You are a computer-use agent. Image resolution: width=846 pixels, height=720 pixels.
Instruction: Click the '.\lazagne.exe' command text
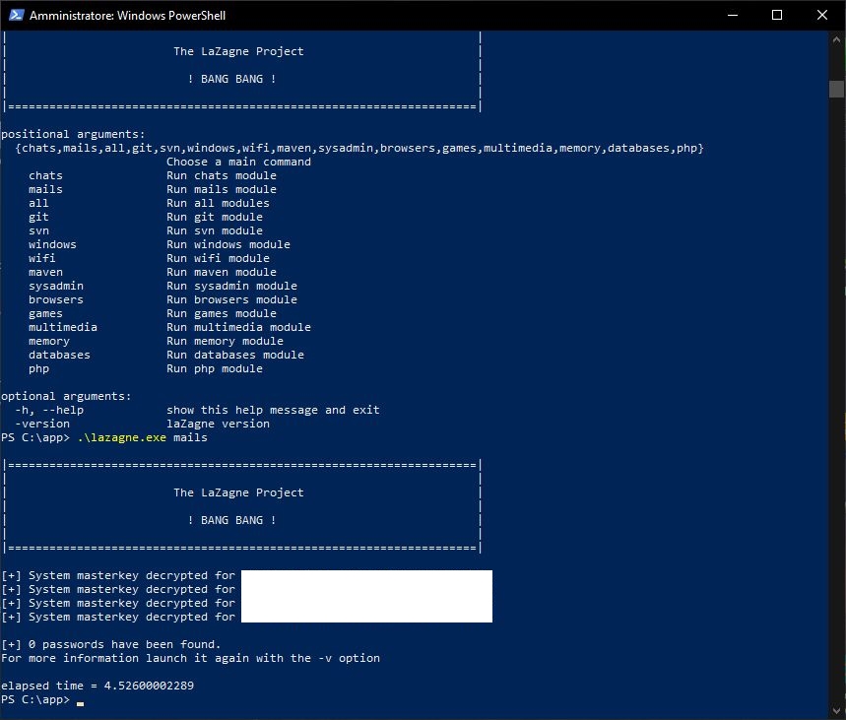[122, 437]
